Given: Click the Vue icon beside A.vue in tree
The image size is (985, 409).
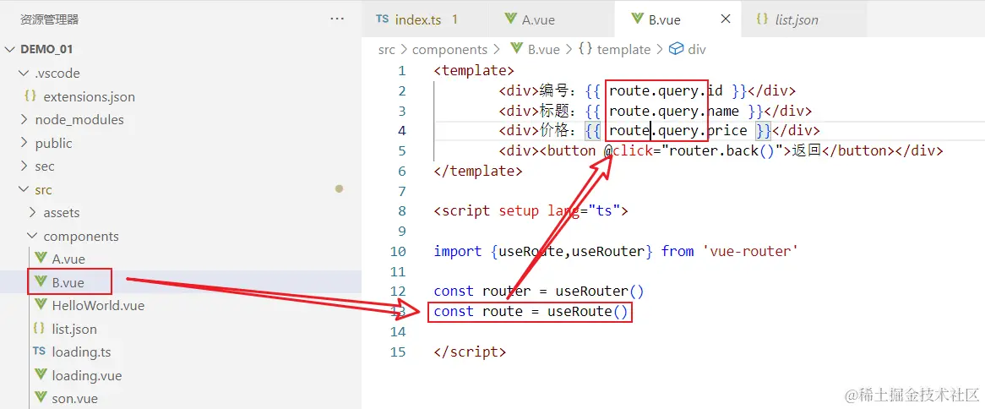Looking at the screenshot, I should coord(41,259).
